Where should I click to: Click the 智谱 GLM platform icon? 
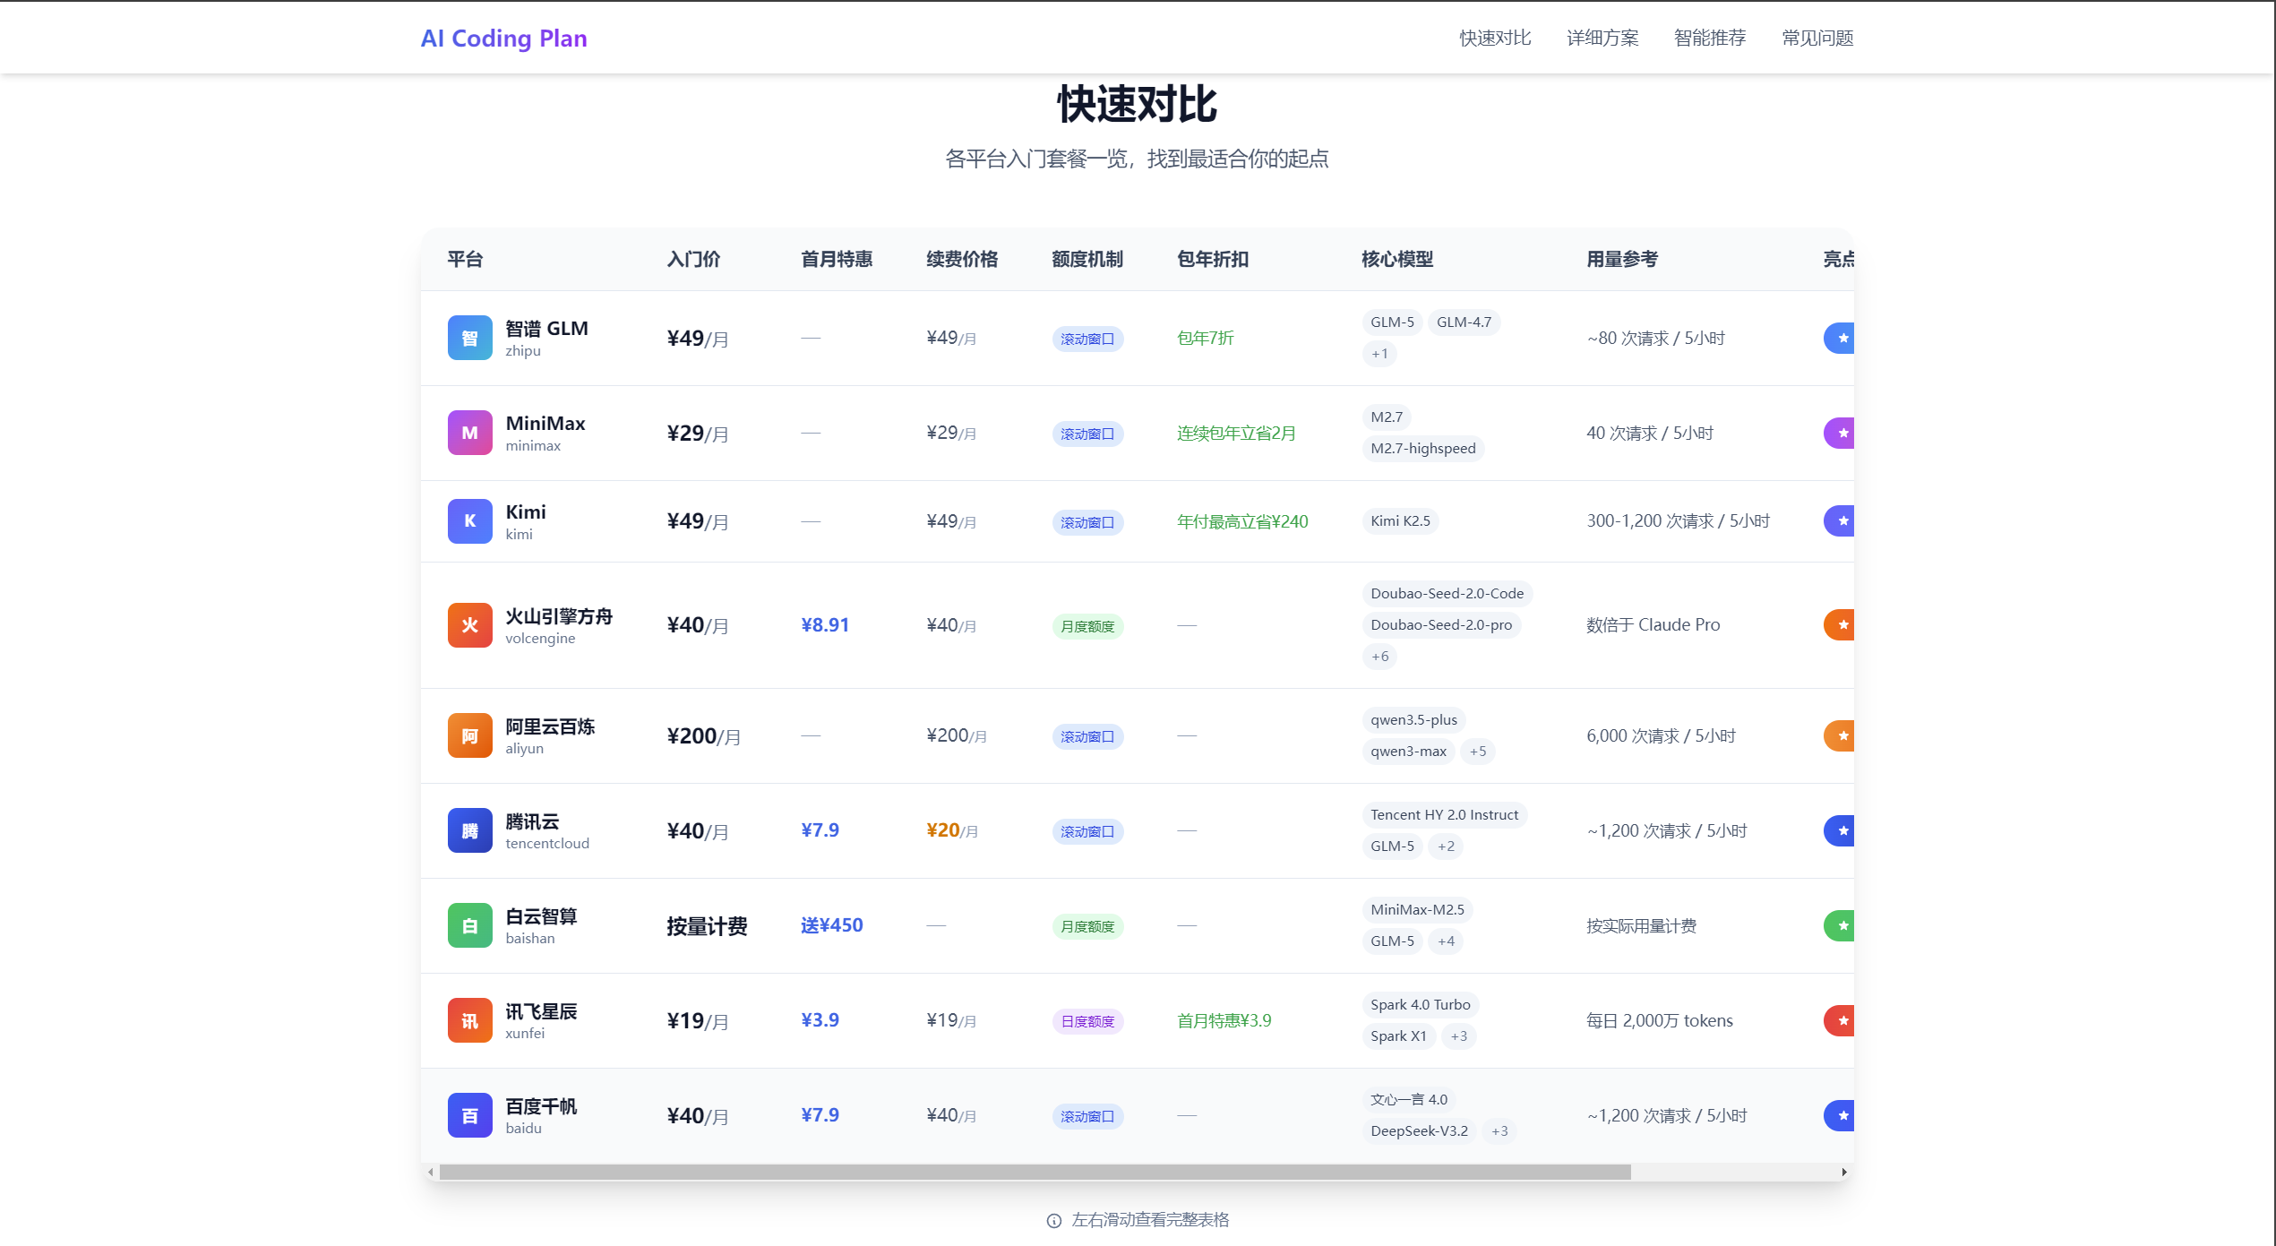point(469,338)
